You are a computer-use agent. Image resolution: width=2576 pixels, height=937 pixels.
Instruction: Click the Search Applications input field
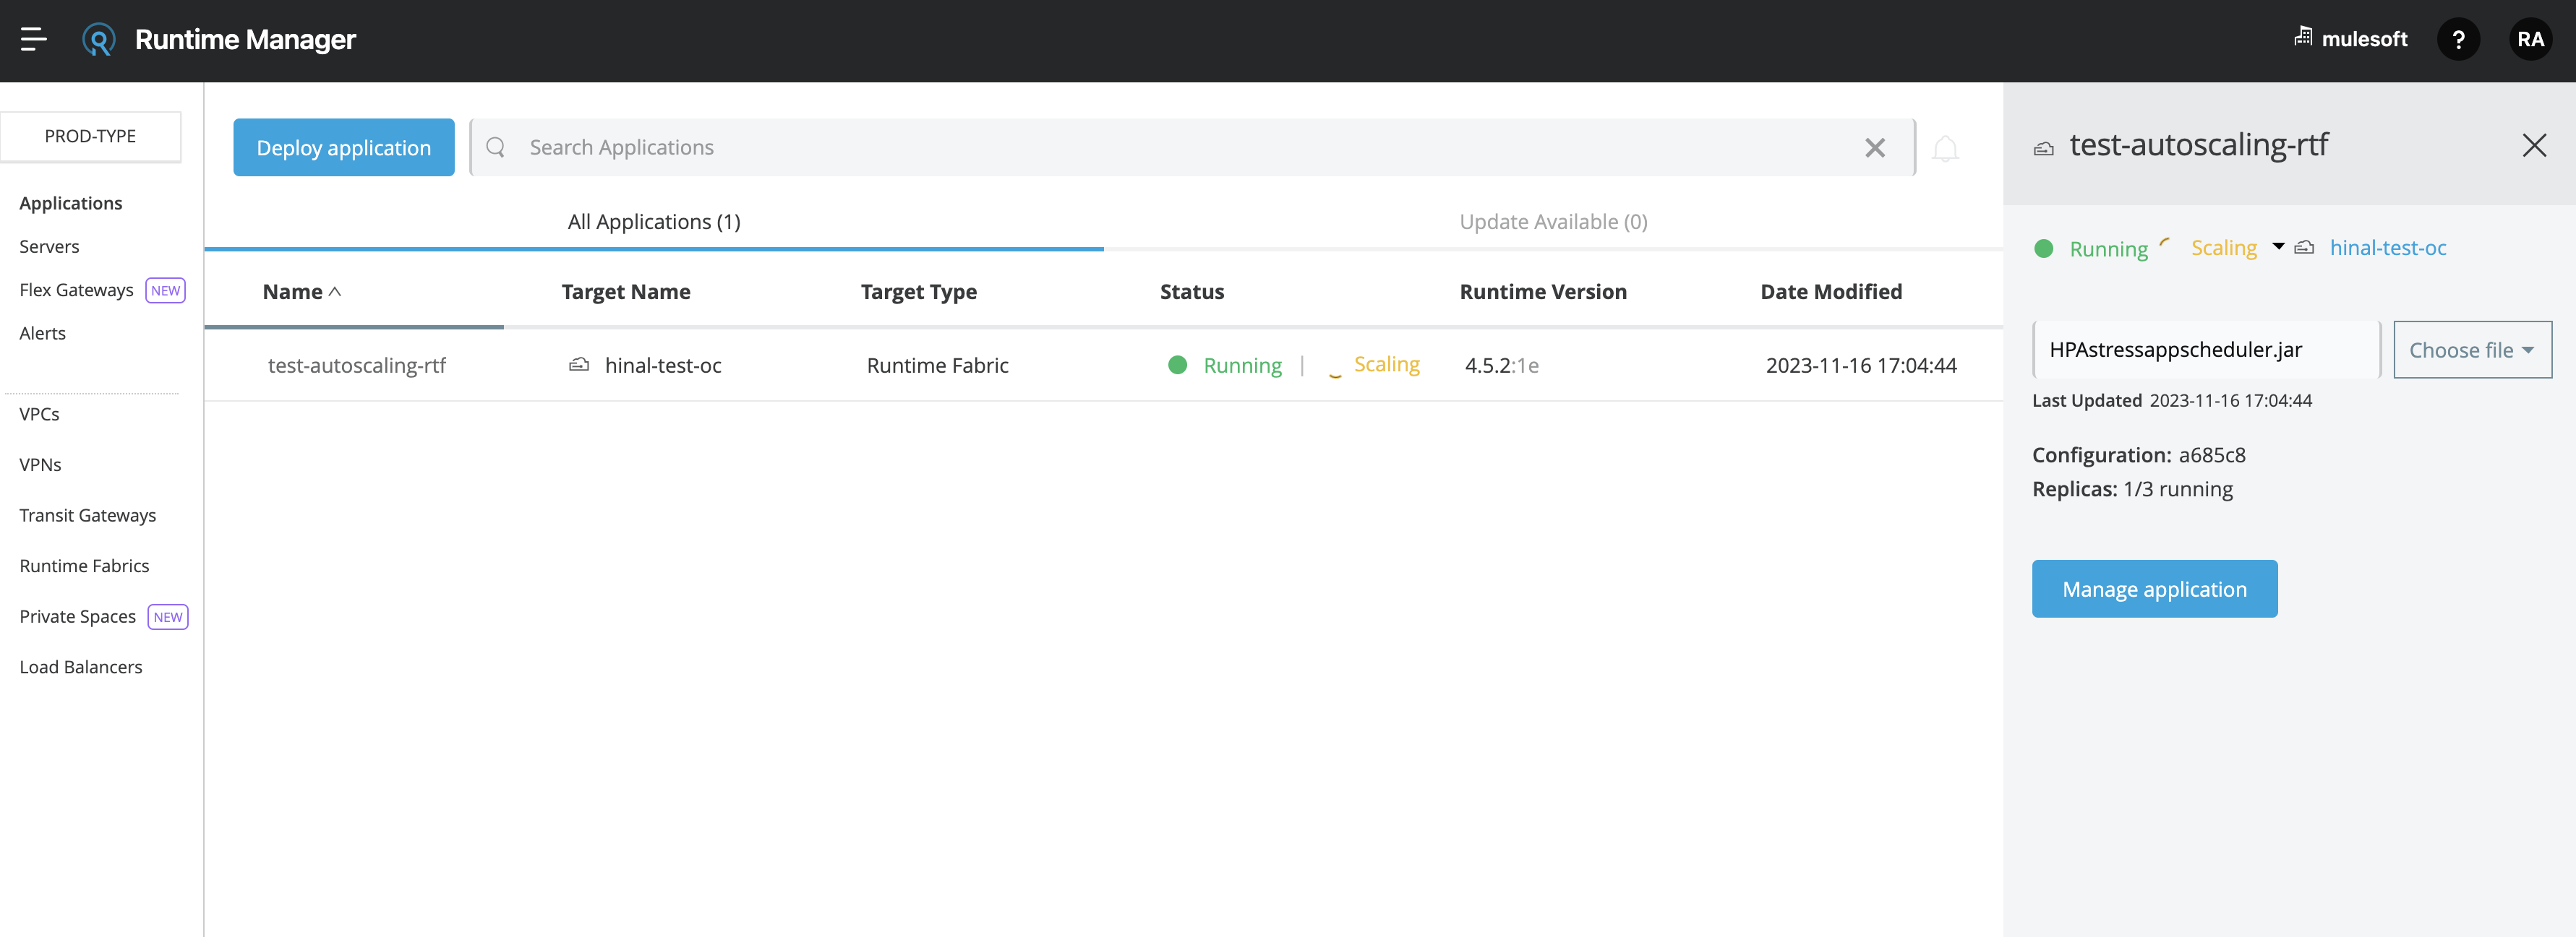[x=1100, y=147]
